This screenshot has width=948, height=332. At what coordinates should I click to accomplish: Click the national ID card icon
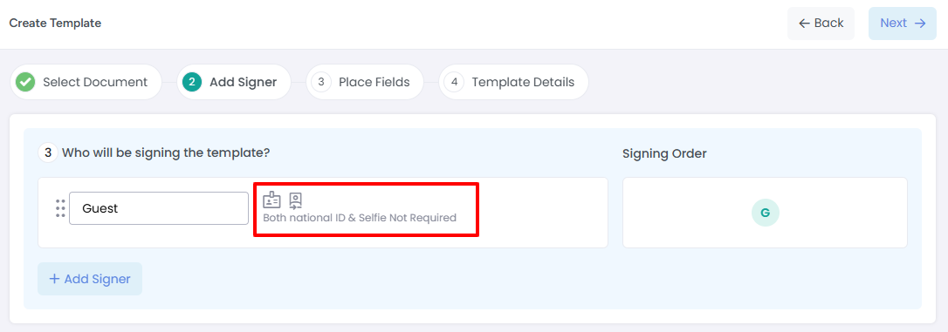[x=271, y=200]
